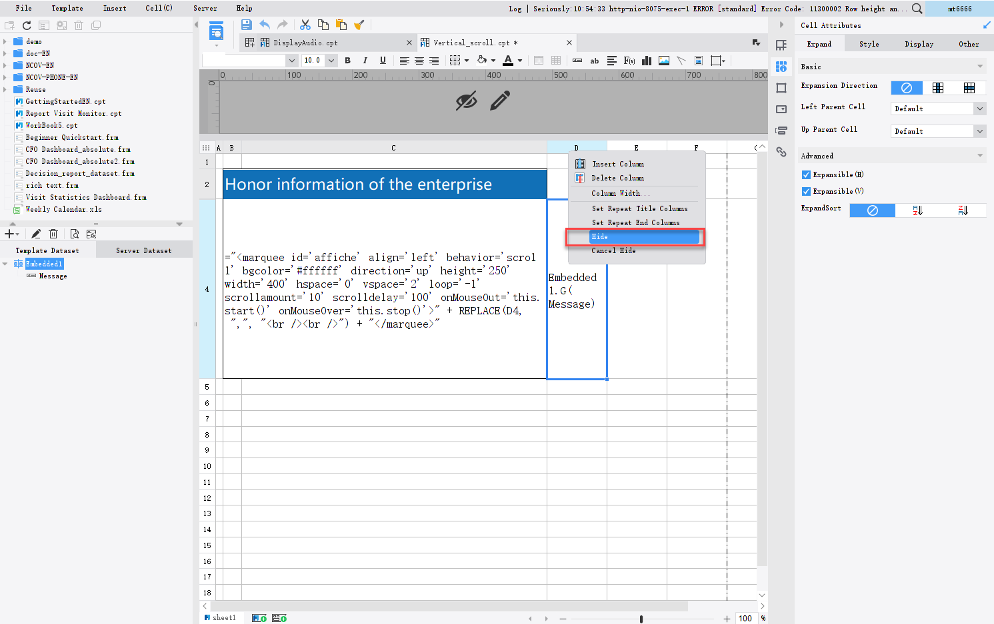The width and height of the screenshot is (994, 624).
Task: Select no expansion direction option
Action: point(907,88)
